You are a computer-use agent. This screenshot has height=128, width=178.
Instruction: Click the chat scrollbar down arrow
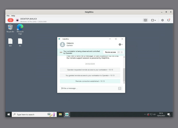(124, 83)
